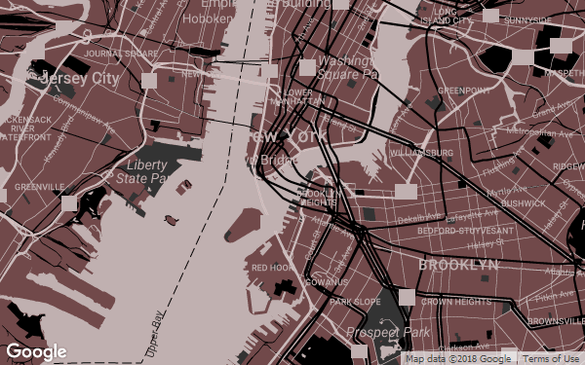This screenshot has width=585, height=365.
Task: Select the square marker near Greenville
Action: [x=69, y=203]
